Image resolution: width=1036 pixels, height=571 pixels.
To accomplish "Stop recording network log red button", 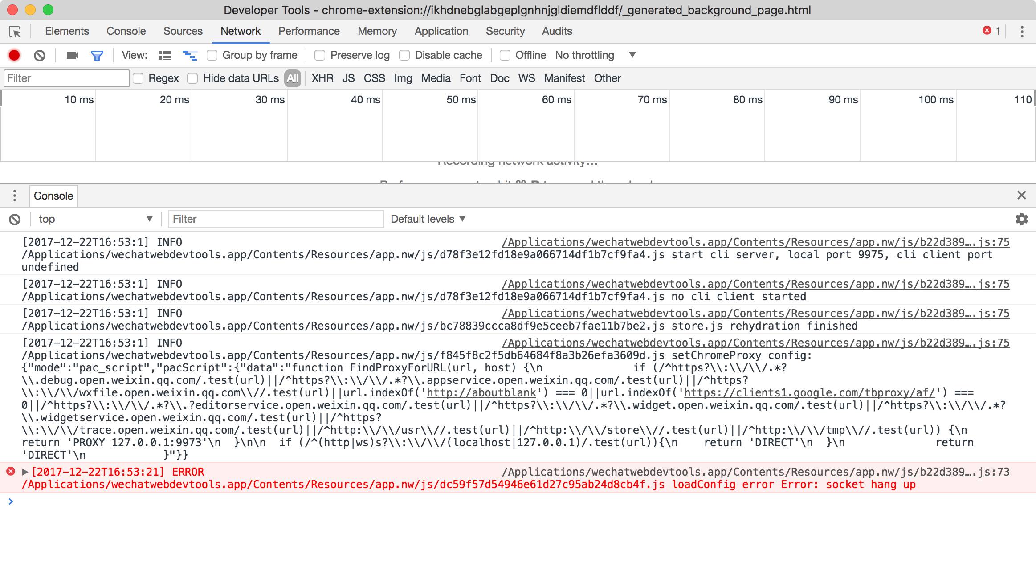I will pos(14,55).
